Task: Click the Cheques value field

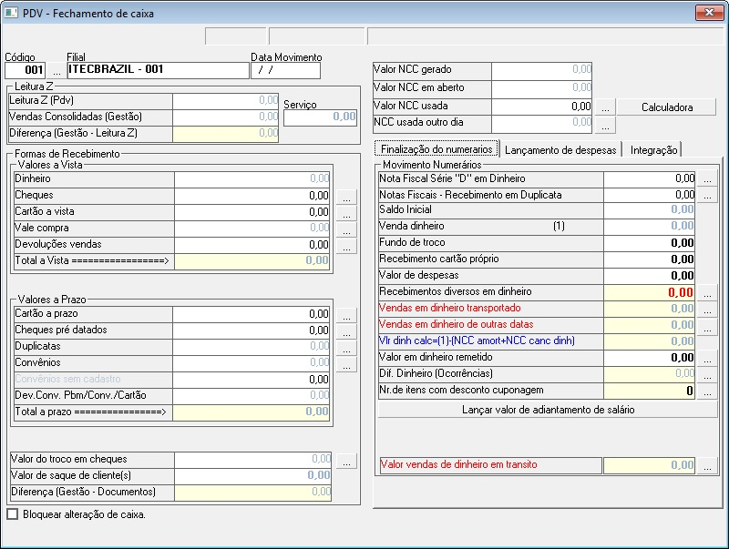Action: [252, 196]
